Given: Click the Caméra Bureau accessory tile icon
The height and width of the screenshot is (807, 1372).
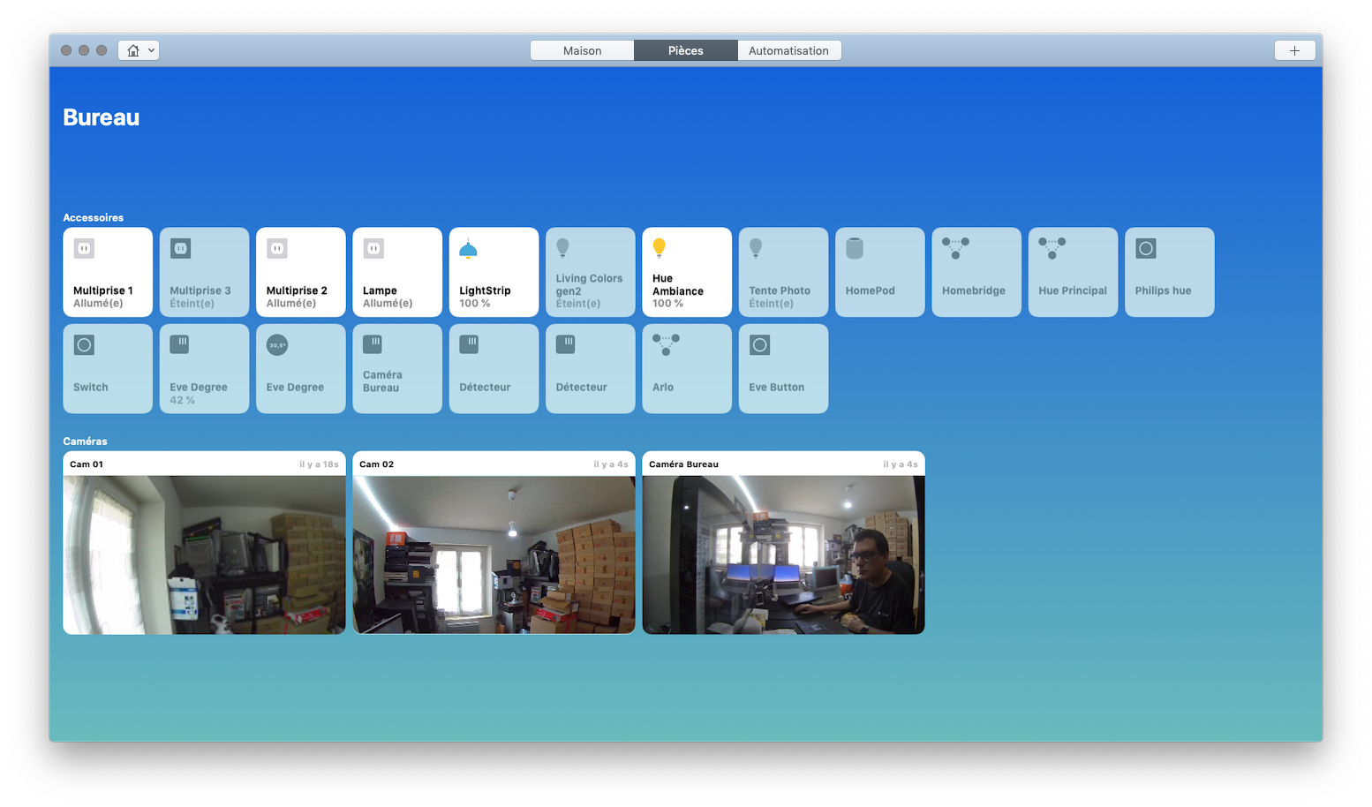Looking at the screenshot, I should (x=373, y=344).
